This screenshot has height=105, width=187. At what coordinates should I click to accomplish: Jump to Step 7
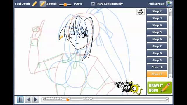(157, 46)
